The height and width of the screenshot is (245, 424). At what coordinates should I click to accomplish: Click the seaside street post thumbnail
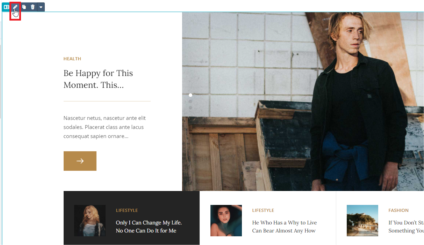click(x=362, y=221)
